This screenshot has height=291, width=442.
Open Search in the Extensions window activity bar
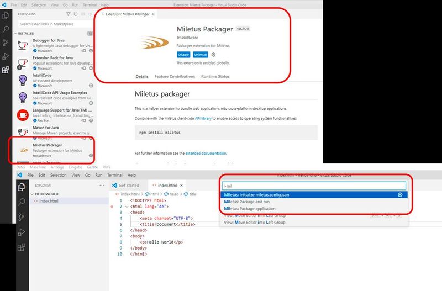click(x=6, y=29)
